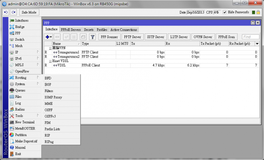Click PPP Scanner button
The height and width of the screenshot is (160, 264).
(109, 37)
